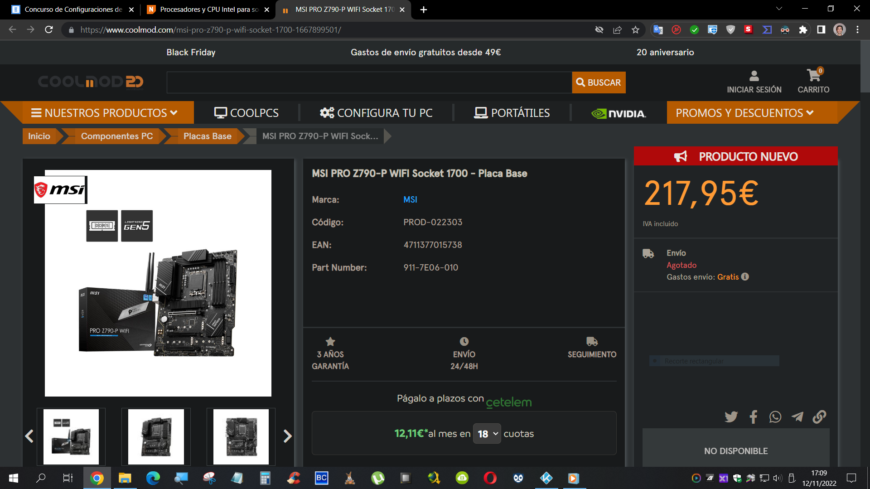Viewport: 870px width, 489px height.
Task: Toggle the Chrome side panel icon
Action: 821,30
